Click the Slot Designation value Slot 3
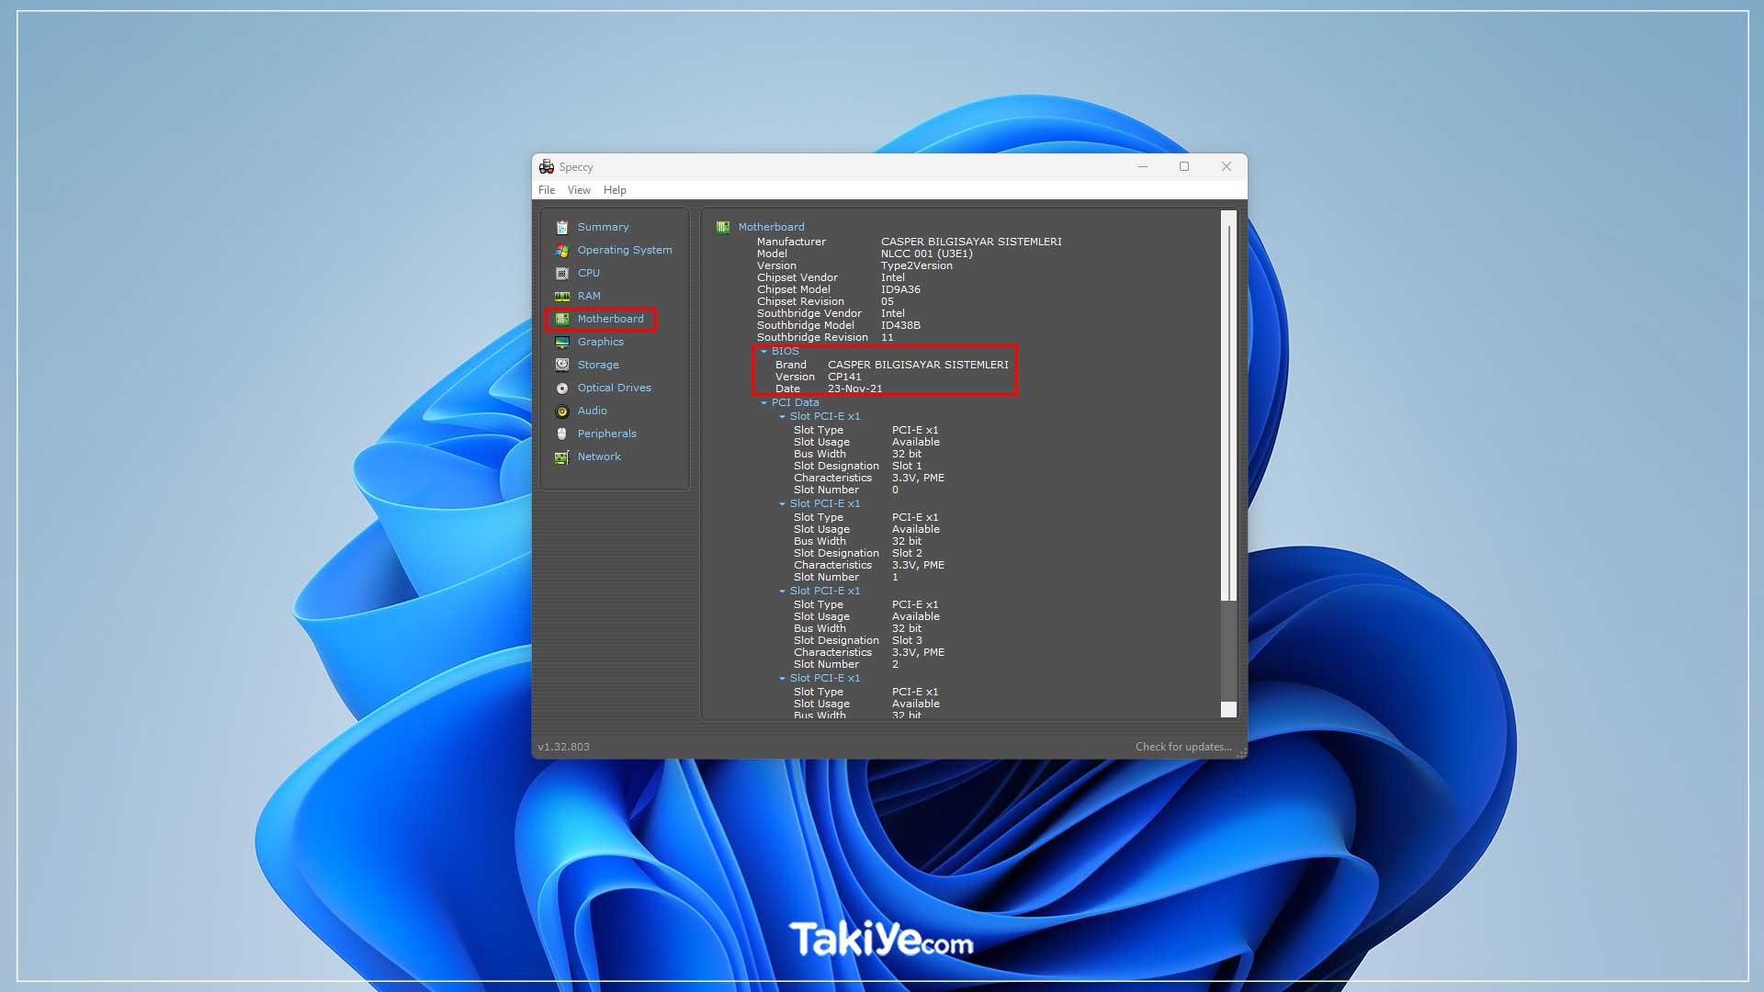The height and width of the screenshot is (992, 1764). click(907, 640)
